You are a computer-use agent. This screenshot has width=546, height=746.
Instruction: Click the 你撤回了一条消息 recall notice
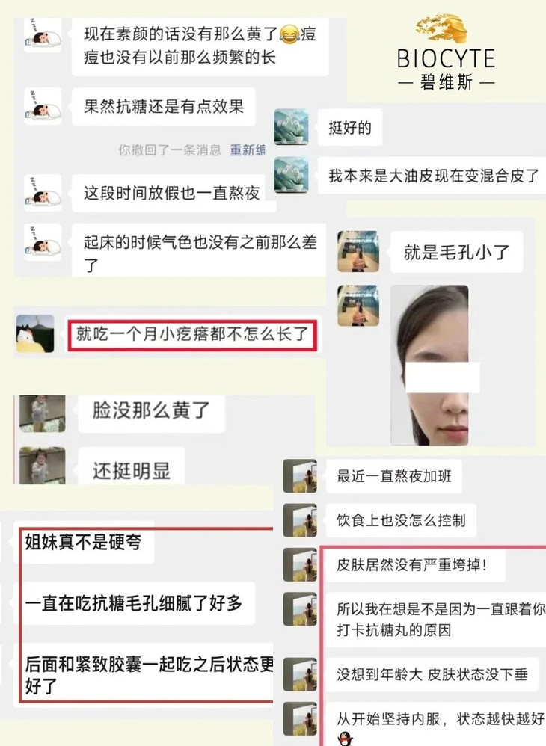(170, 150)
